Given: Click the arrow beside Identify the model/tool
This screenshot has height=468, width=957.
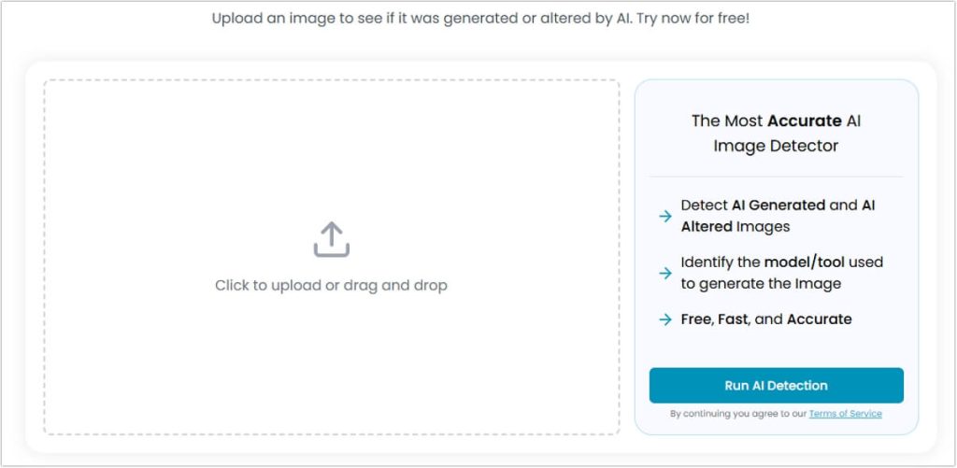Looking at the screenshot, I should pyautogui.click(x=664, y=273).
